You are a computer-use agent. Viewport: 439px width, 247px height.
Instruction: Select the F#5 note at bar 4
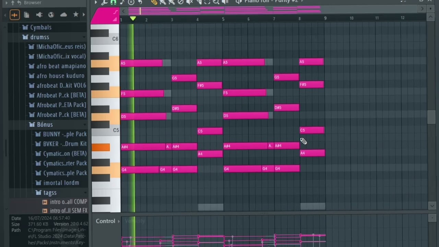[x=210, y=85]
